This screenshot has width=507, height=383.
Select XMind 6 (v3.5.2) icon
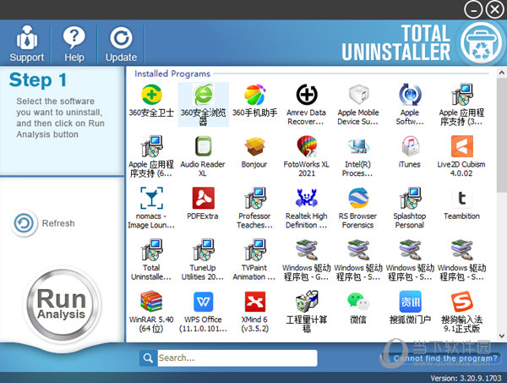255,301
